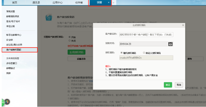Close the 设置 tab with its x
Image resolution: width=206 pixels, height=107 pixels.
tap(109, 2)
